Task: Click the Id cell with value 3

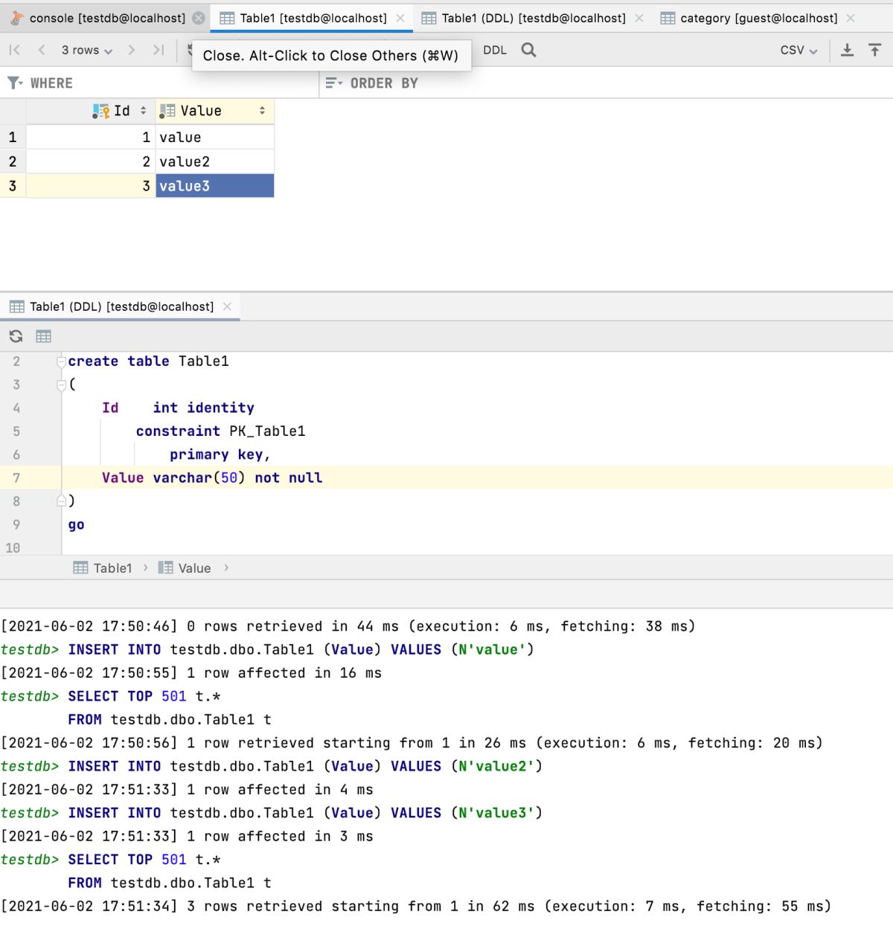Action: pyautogui.click(x=90, y=186)
